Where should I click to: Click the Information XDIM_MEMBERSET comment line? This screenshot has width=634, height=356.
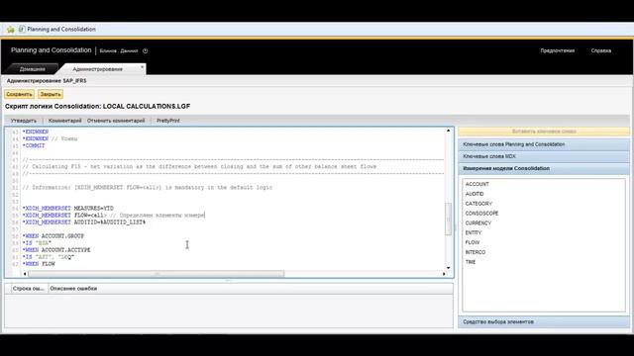pyautogui.click(x=148, y=187)
